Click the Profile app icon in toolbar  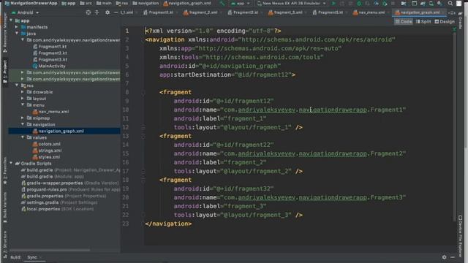click(x=376, y=3)
